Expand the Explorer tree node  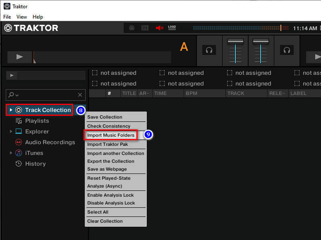tap(11, 131)
